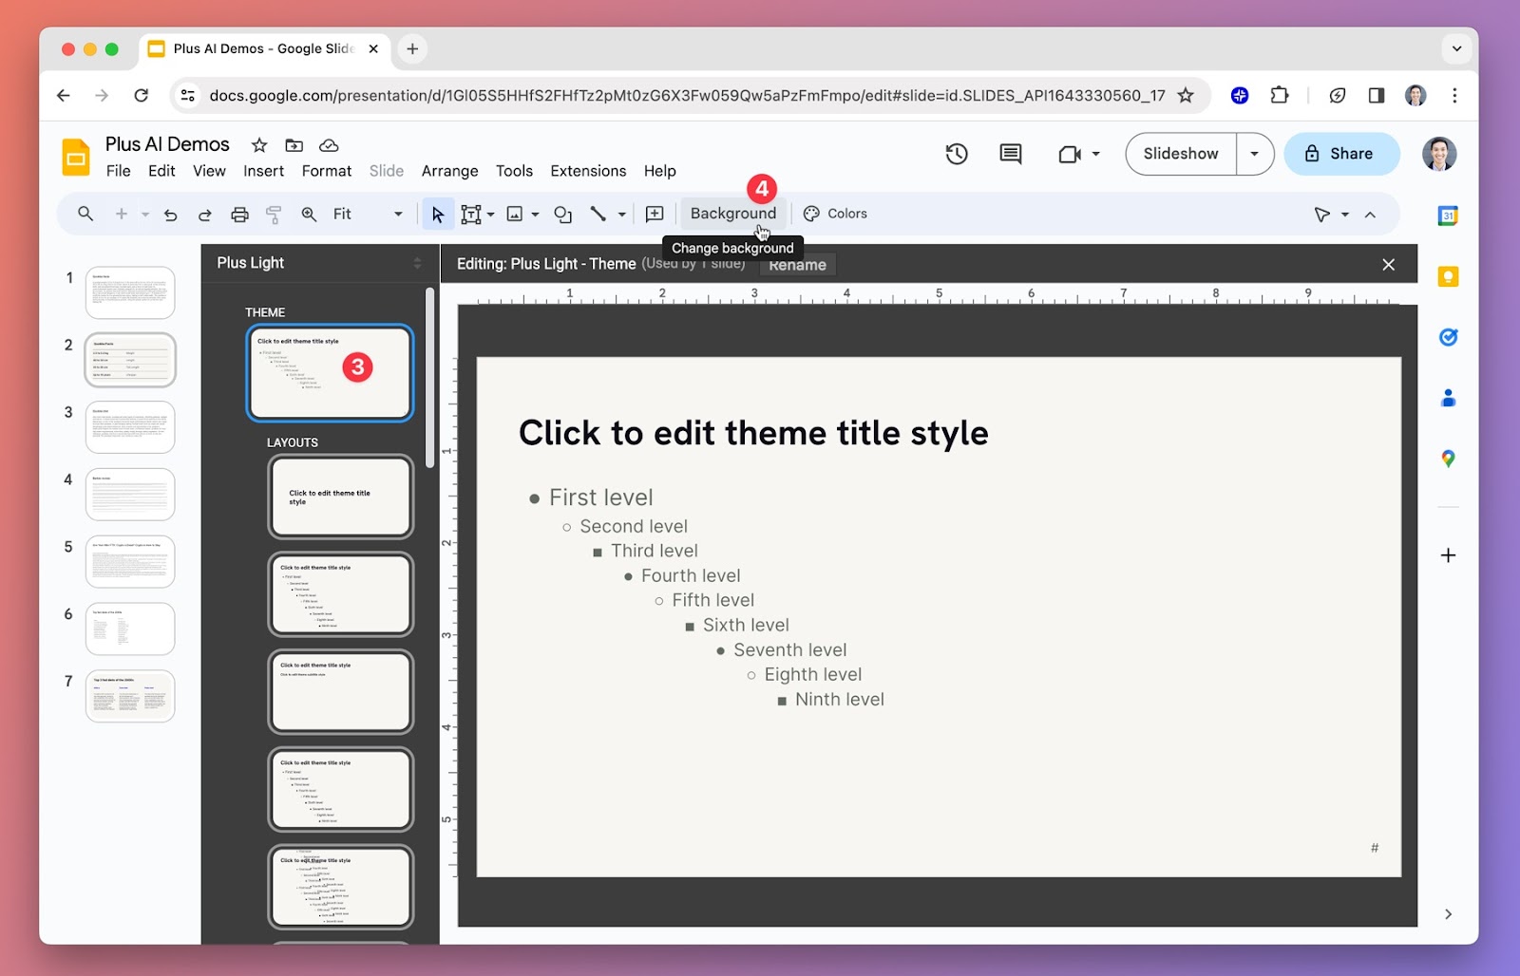The image size is (1520, 976).
Task: Click the undo arrow icon
Action: (x=171, y=215)
